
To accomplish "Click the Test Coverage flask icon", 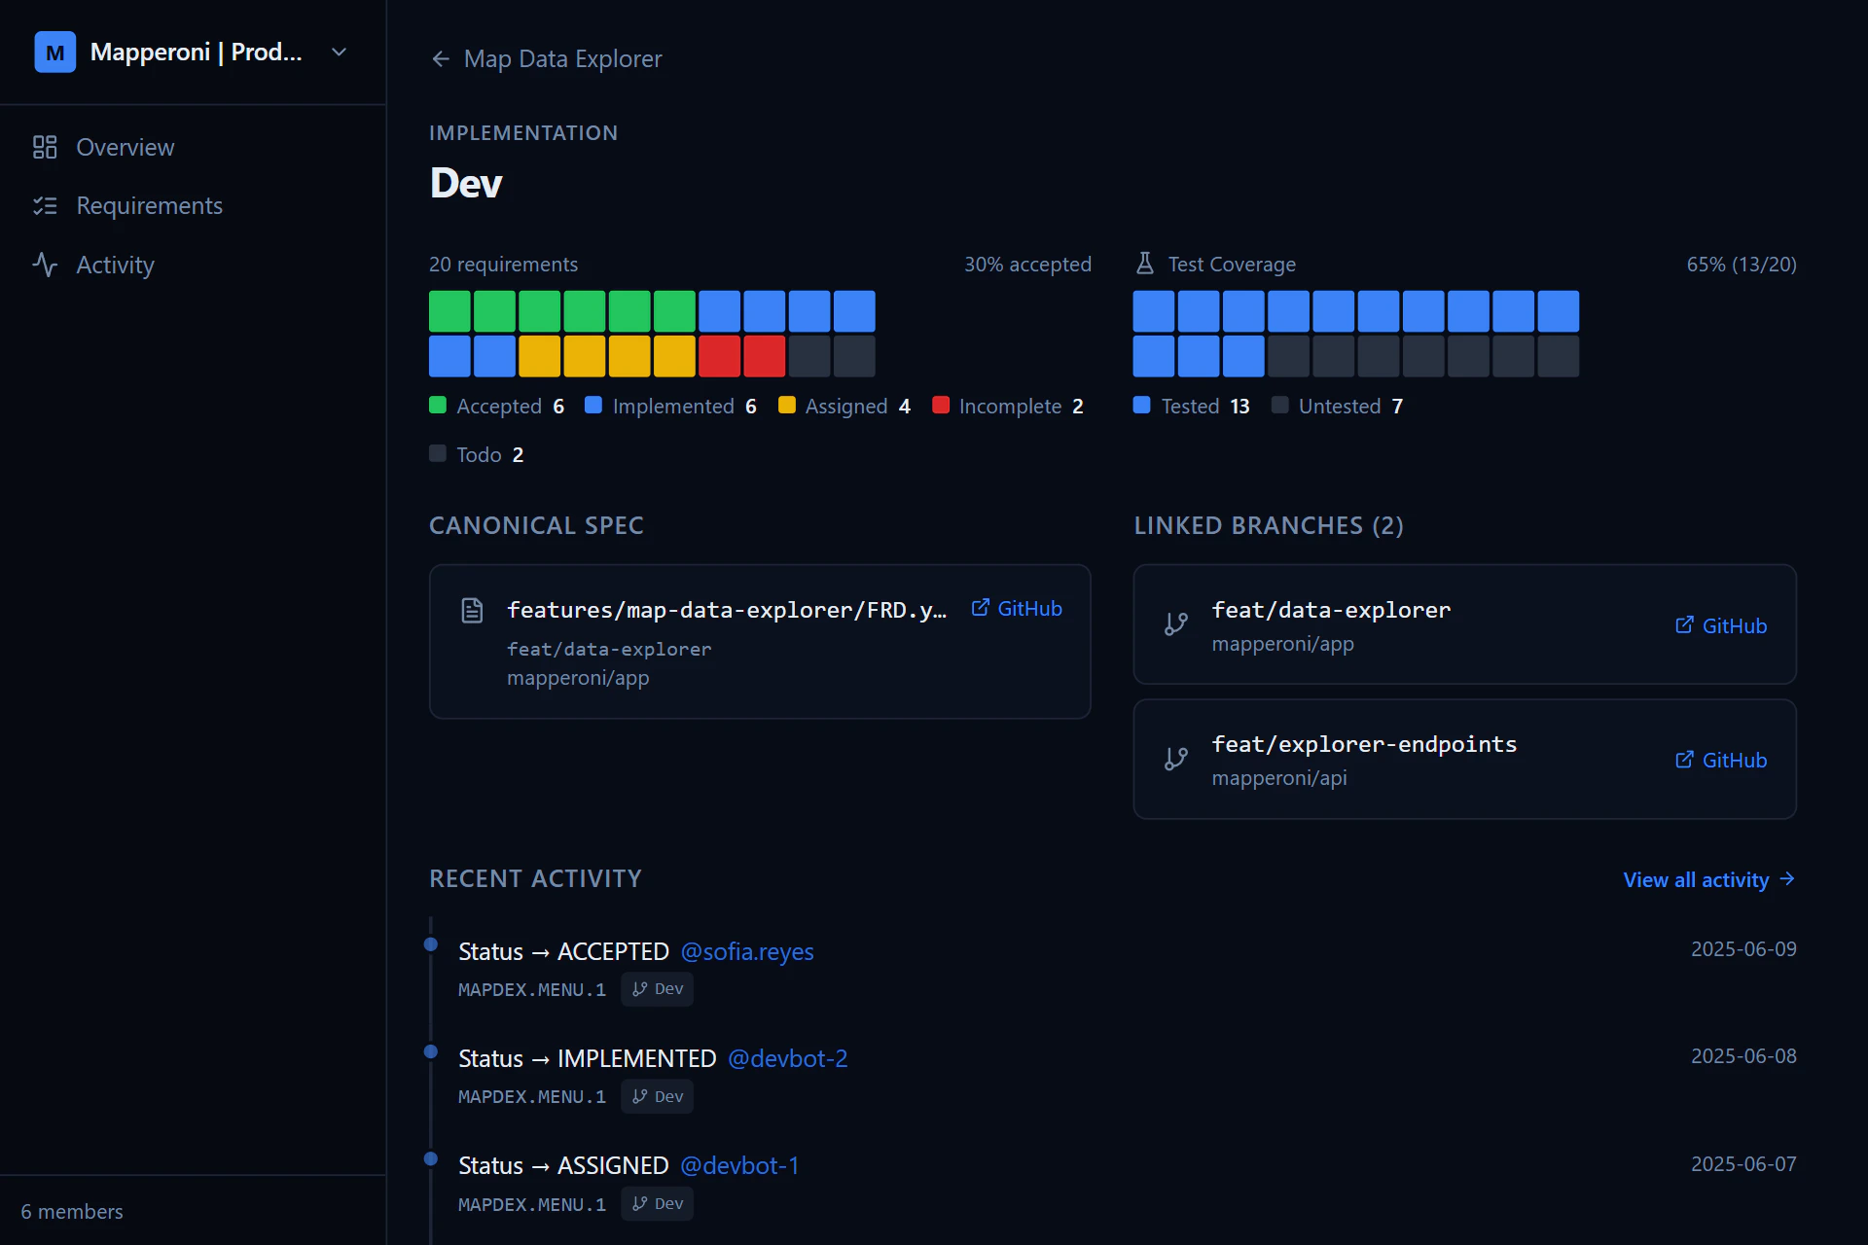I will click(x=1145, y=263).
